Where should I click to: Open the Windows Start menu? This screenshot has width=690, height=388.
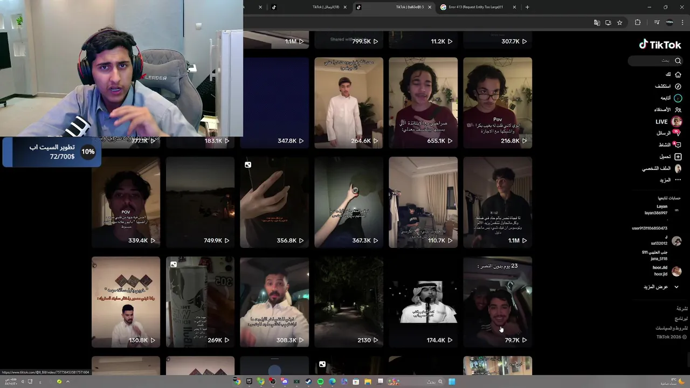(x=452, y=382)
